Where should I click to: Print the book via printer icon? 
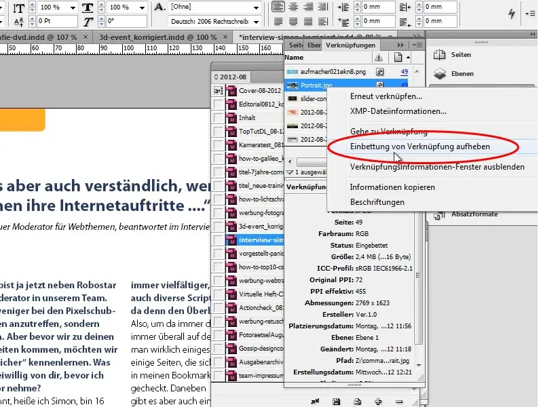[357, 402]
